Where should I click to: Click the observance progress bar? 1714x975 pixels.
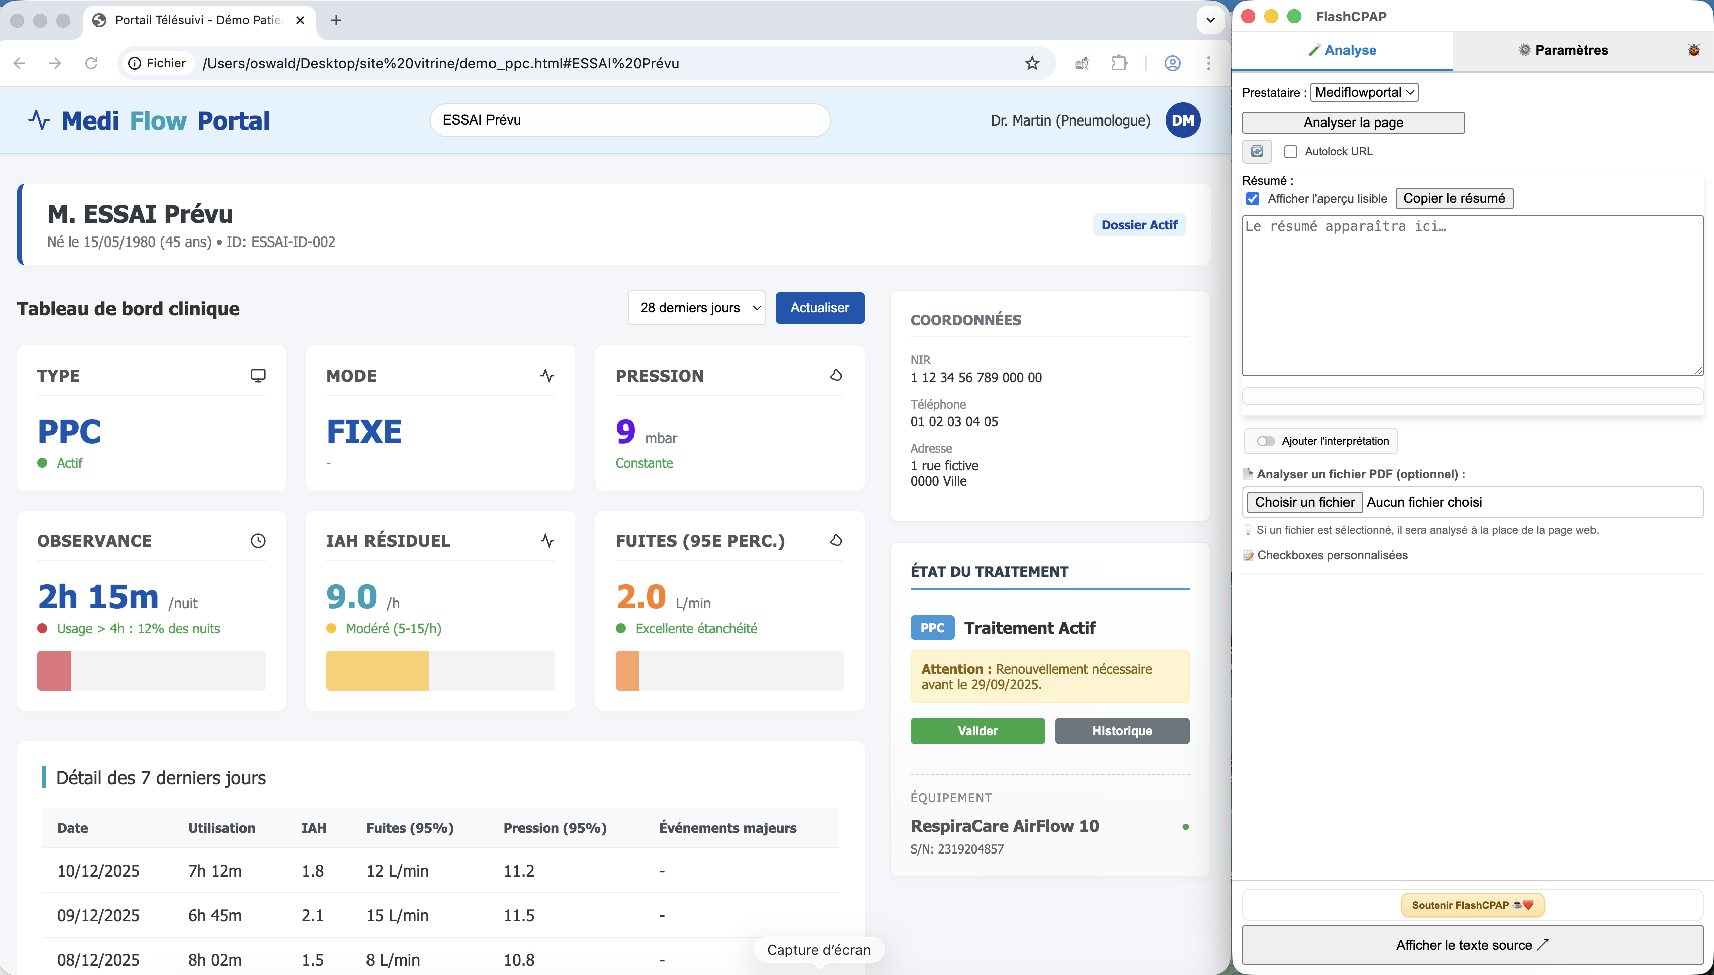(151, 670)
